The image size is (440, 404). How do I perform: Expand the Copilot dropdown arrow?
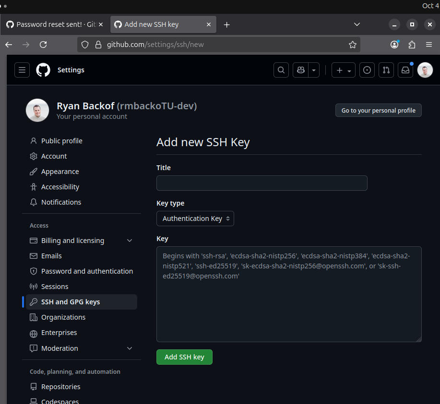(314, 70)
